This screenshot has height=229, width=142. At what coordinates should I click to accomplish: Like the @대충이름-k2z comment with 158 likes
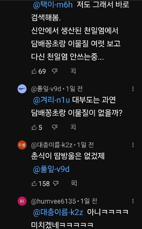[x=34, y=184]
